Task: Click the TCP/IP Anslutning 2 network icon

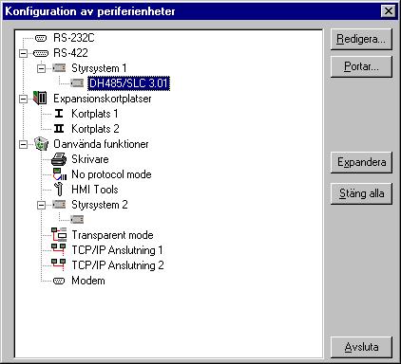Action: 59,264
